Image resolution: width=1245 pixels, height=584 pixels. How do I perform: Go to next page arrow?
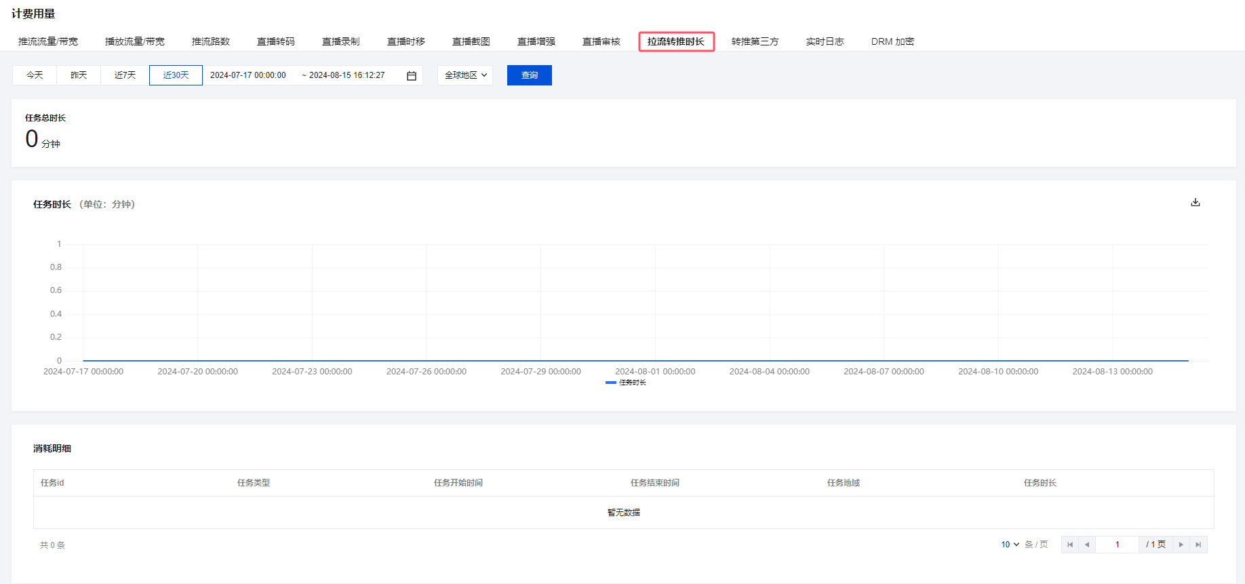coord(1181,545)
